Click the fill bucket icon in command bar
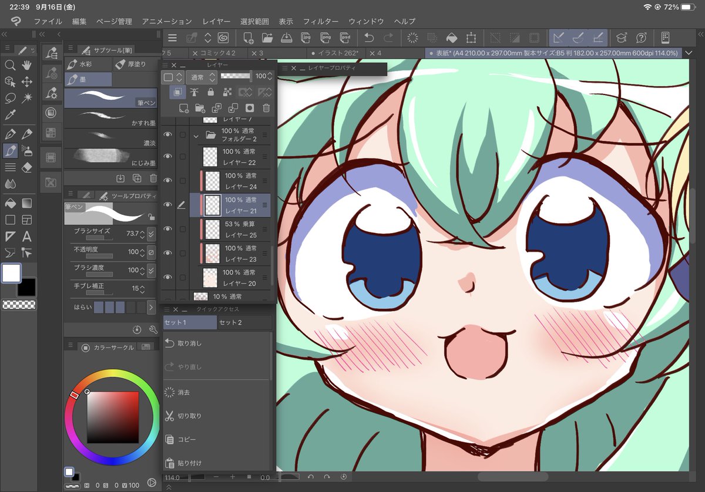705x492 pixels. click(x=451, y=38)
